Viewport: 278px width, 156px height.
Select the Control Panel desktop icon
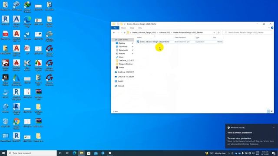pyautogui.click(x=5, y=138)
